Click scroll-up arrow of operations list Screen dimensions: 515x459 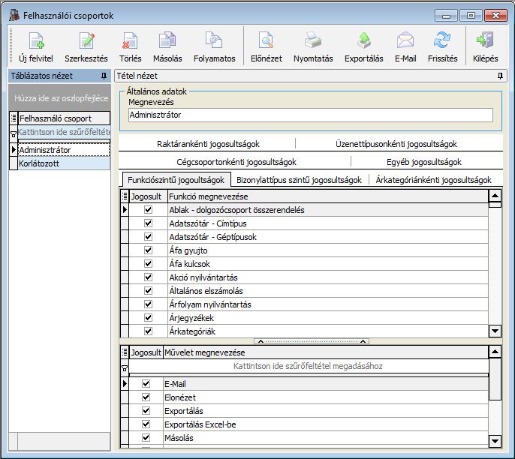[495, 352]
